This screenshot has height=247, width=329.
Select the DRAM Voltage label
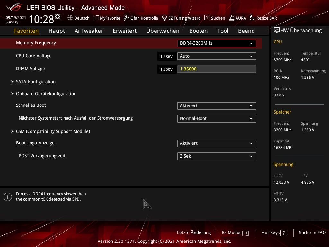coord(31,69)
